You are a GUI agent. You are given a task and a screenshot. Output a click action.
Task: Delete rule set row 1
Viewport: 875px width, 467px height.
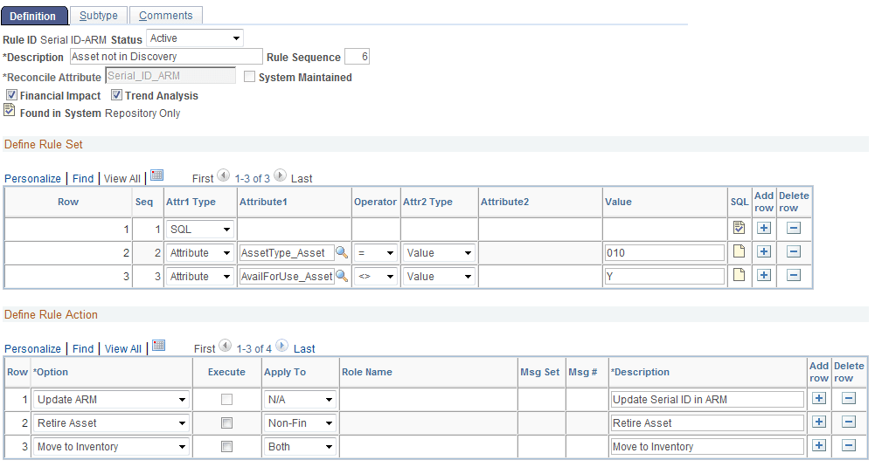click(794, 228)
